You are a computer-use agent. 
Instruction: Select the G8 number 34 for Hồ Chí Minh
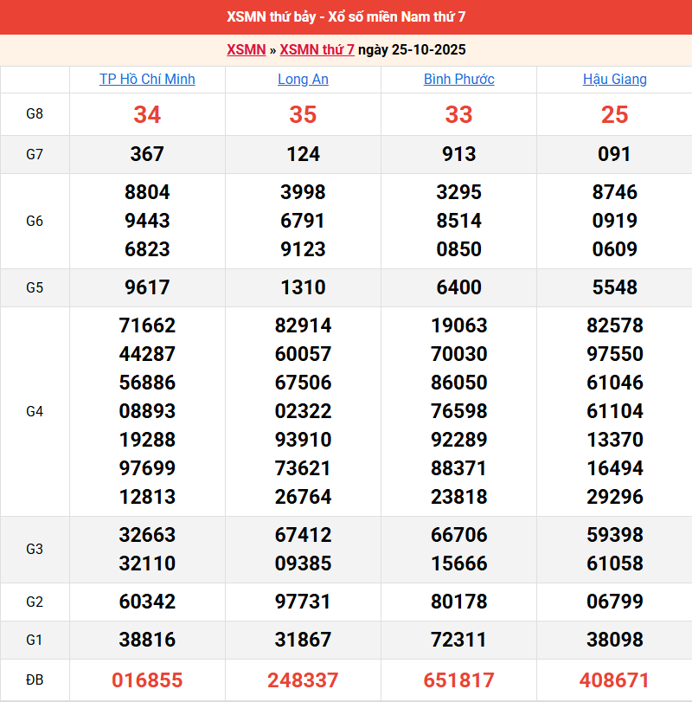pyautogui.click(x=147, y=114)
